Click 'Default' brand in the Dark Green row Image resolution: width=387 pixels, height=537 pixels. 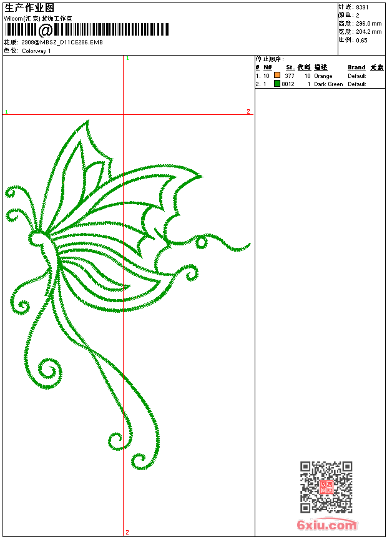pyautogui.click(x=357, y=84)
